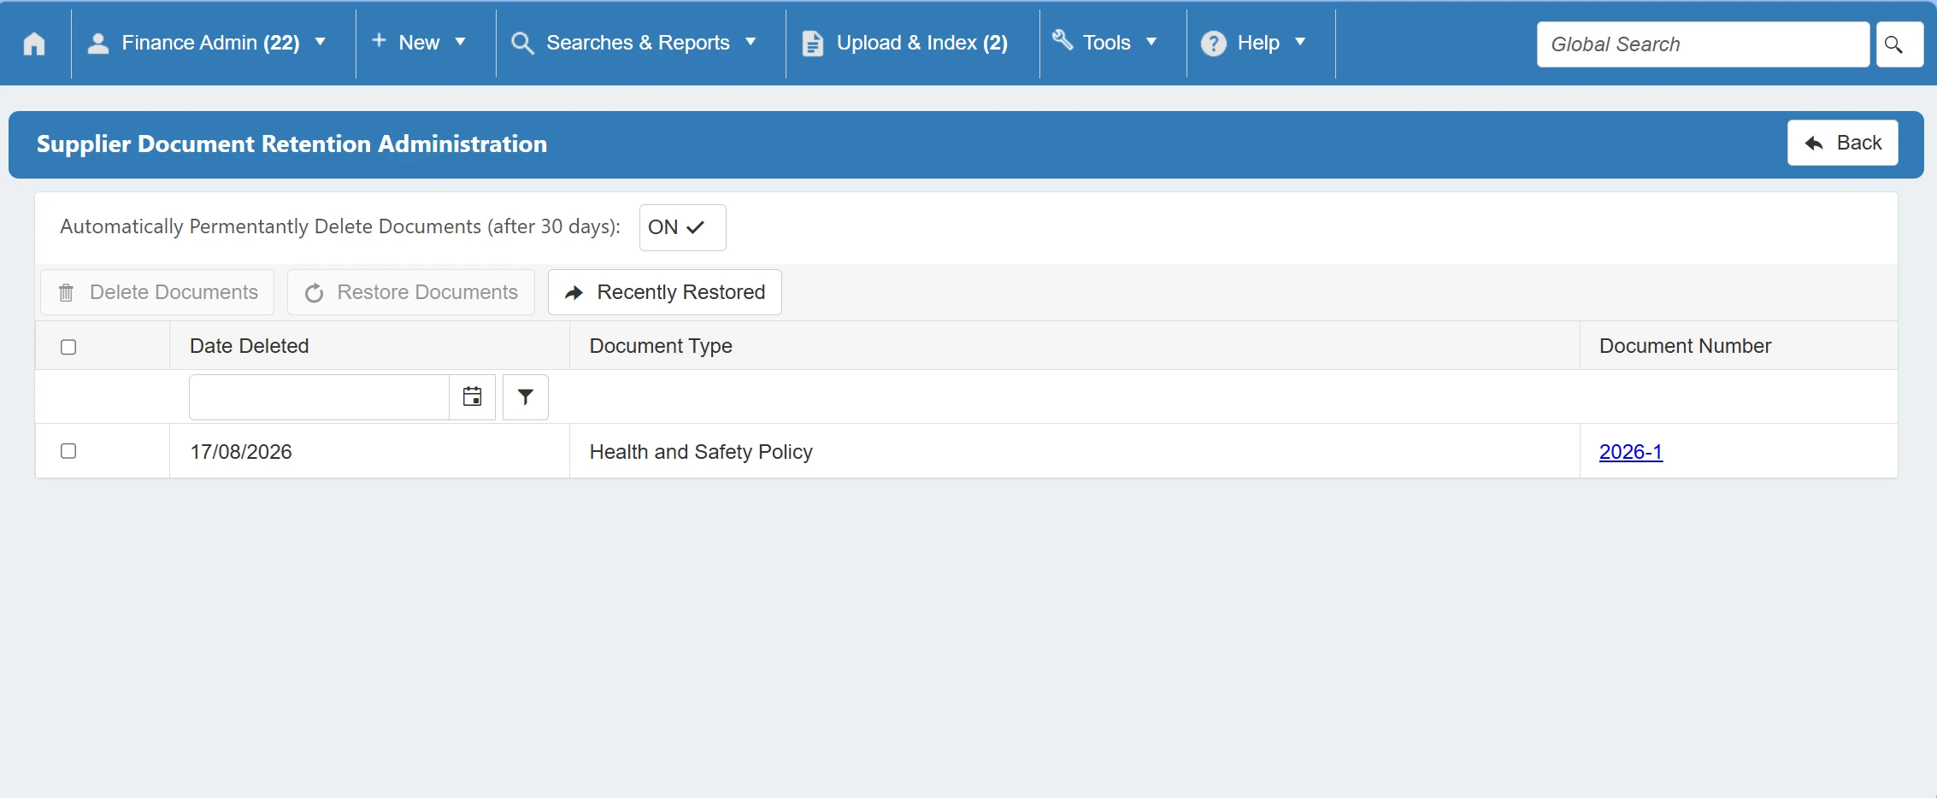Open document number 2026-1 link
This screenshot has width=1937, height=798.
pyautogui.click(x=1630, y=452)
